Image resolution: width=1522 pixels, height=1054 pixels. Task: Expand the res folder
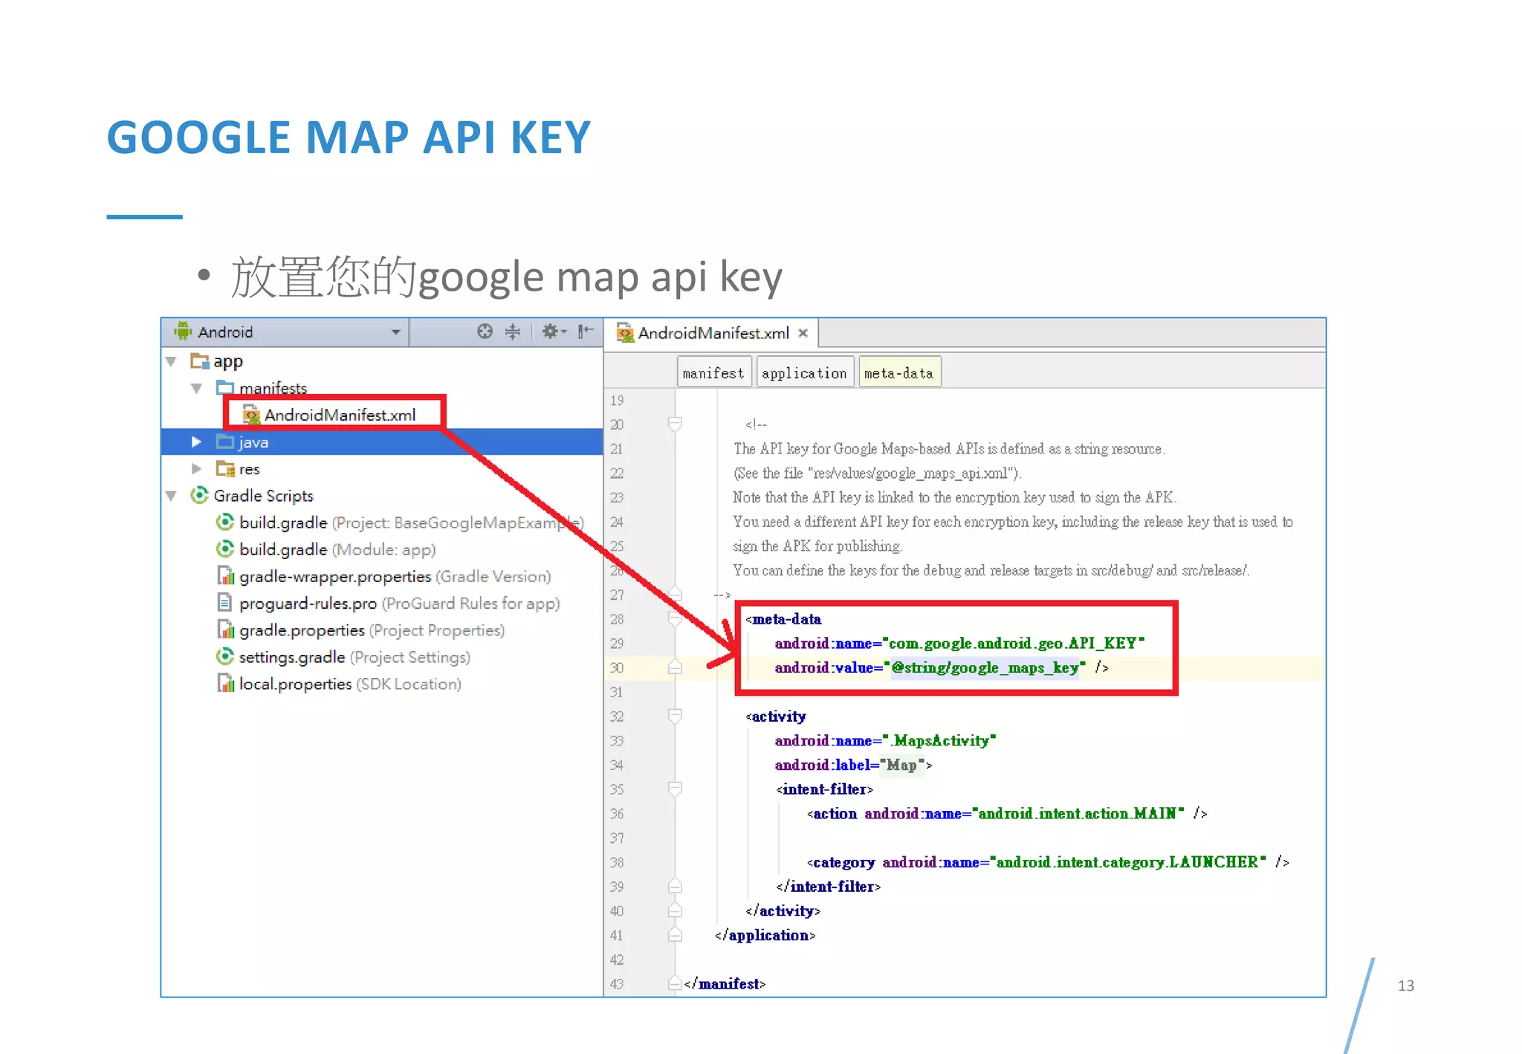[x=197, y=469]
